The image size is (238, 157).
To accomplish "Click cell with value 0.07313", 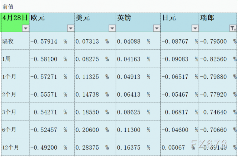I will (x=95, y=41).
